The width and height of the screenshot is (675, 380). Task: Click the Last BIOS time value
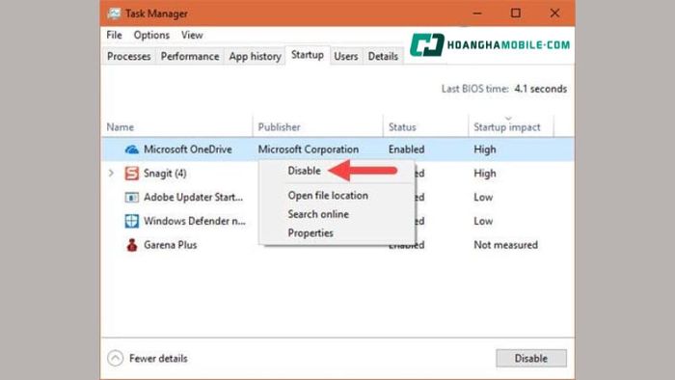540,89
